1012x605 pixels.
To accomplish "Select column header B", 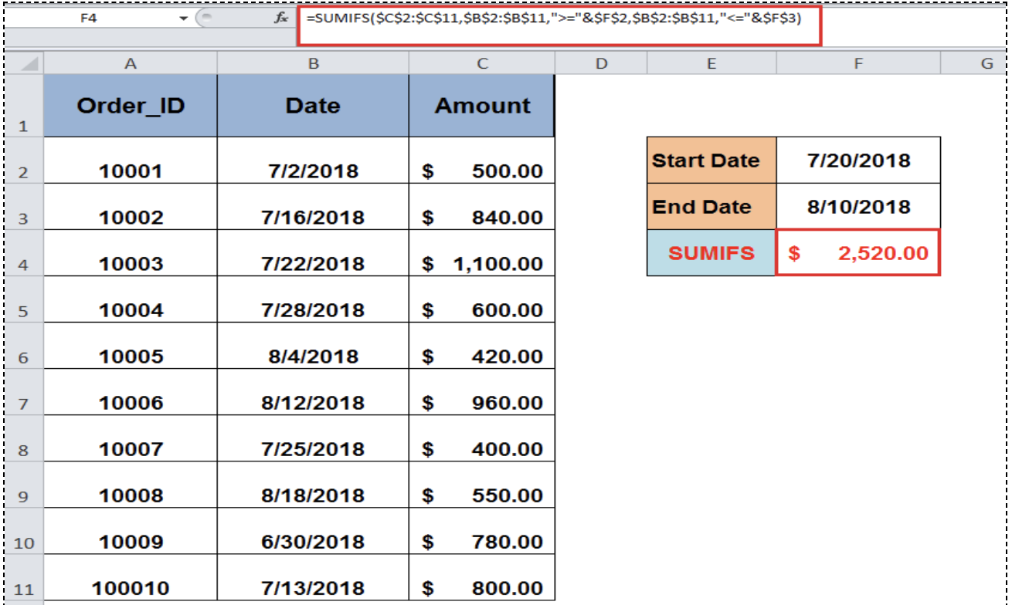I will (312, 63).
